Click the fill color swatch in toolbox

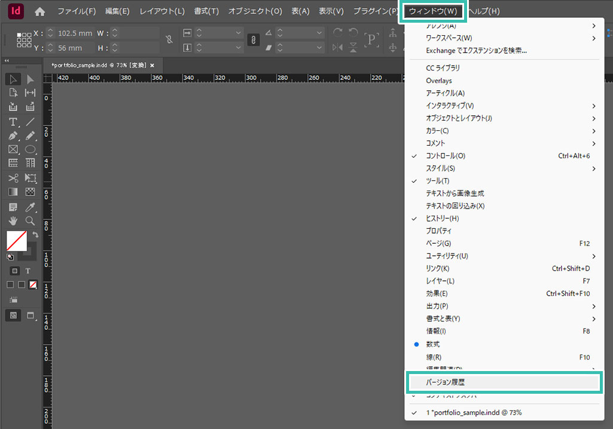click(16, 241)
